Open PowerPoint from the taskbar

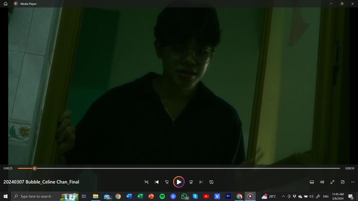pos(151,196)
